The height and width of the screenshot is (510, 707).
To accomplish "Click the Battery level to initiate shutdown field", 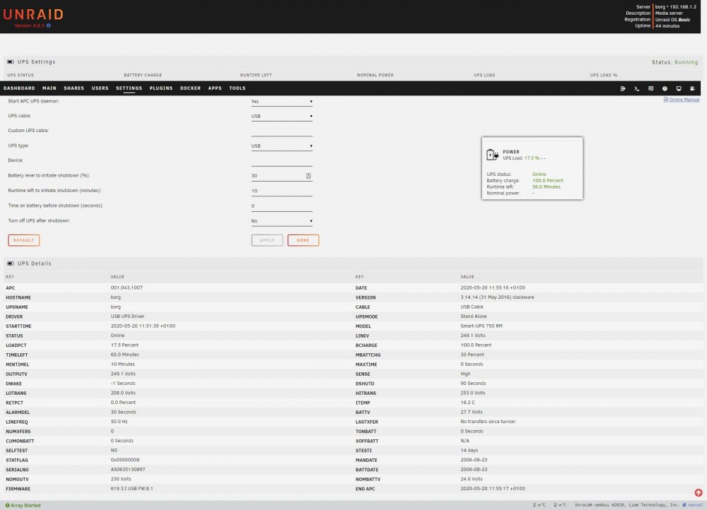I will pos(282,176).
